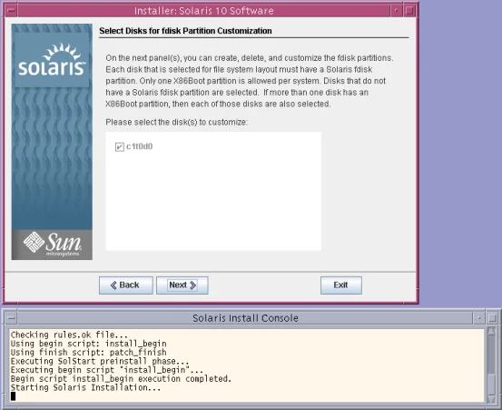Screen dimensions: 502x410
Task: Click console scrollbar down arrow
Action: pyautogui.click(x=491, y=399)
